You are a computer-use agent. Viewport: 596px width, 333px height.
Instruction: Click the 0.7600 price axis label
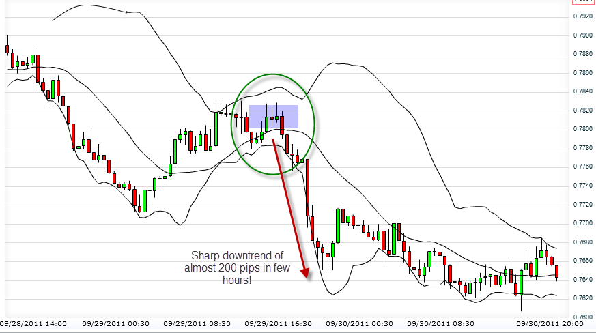582,317
